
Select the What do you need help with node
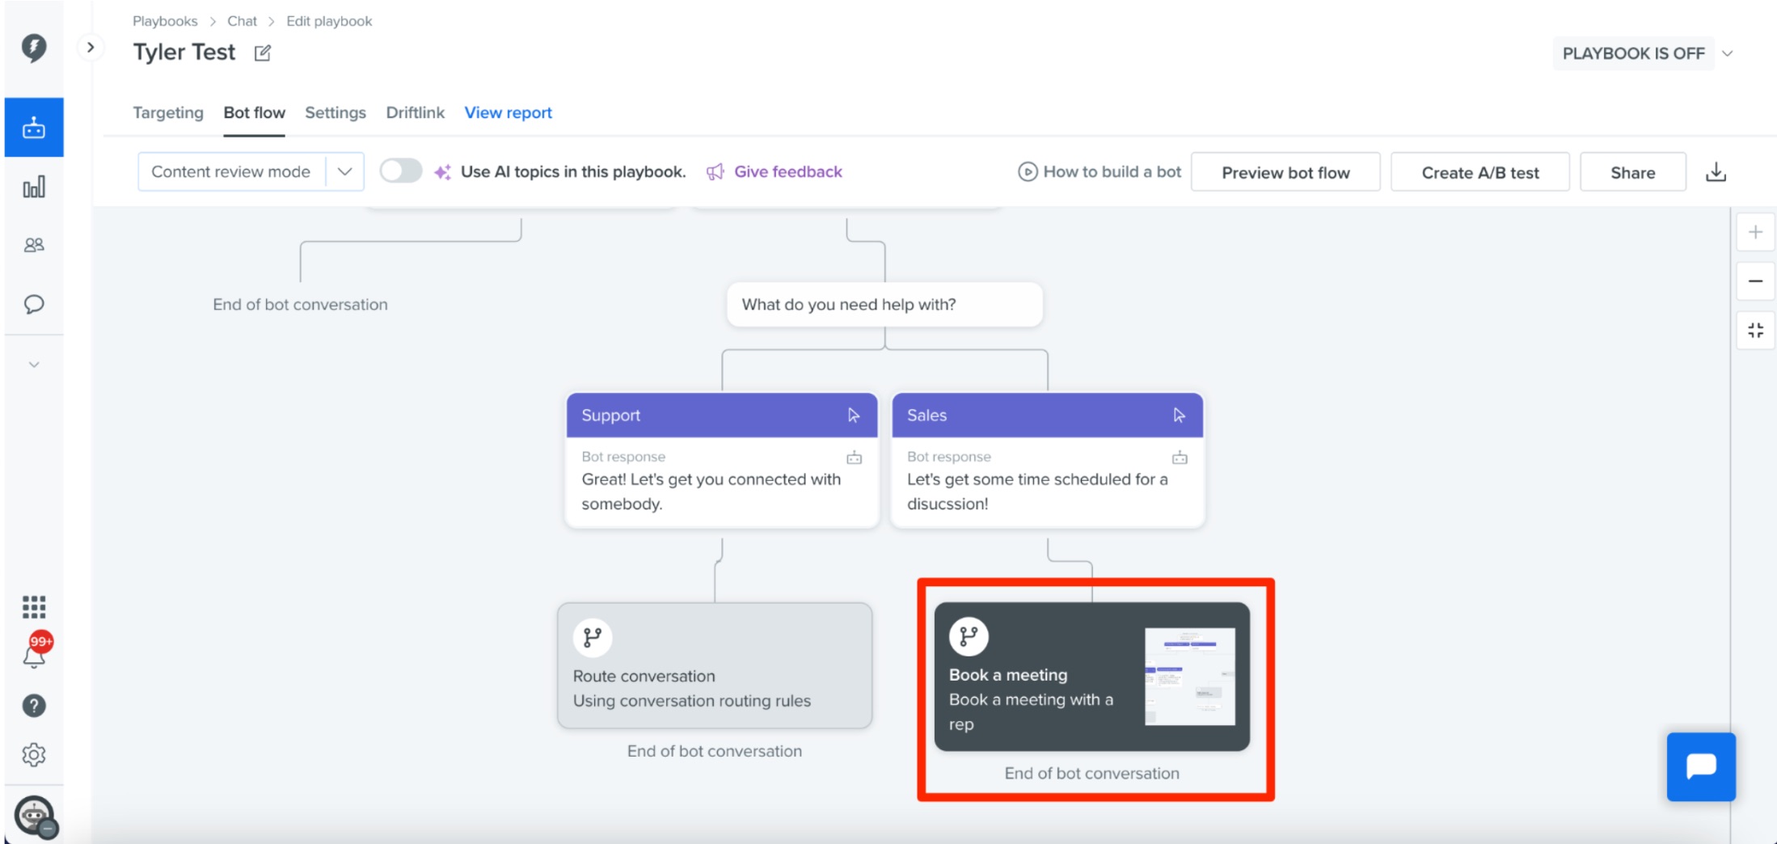[x=884, y=305]
